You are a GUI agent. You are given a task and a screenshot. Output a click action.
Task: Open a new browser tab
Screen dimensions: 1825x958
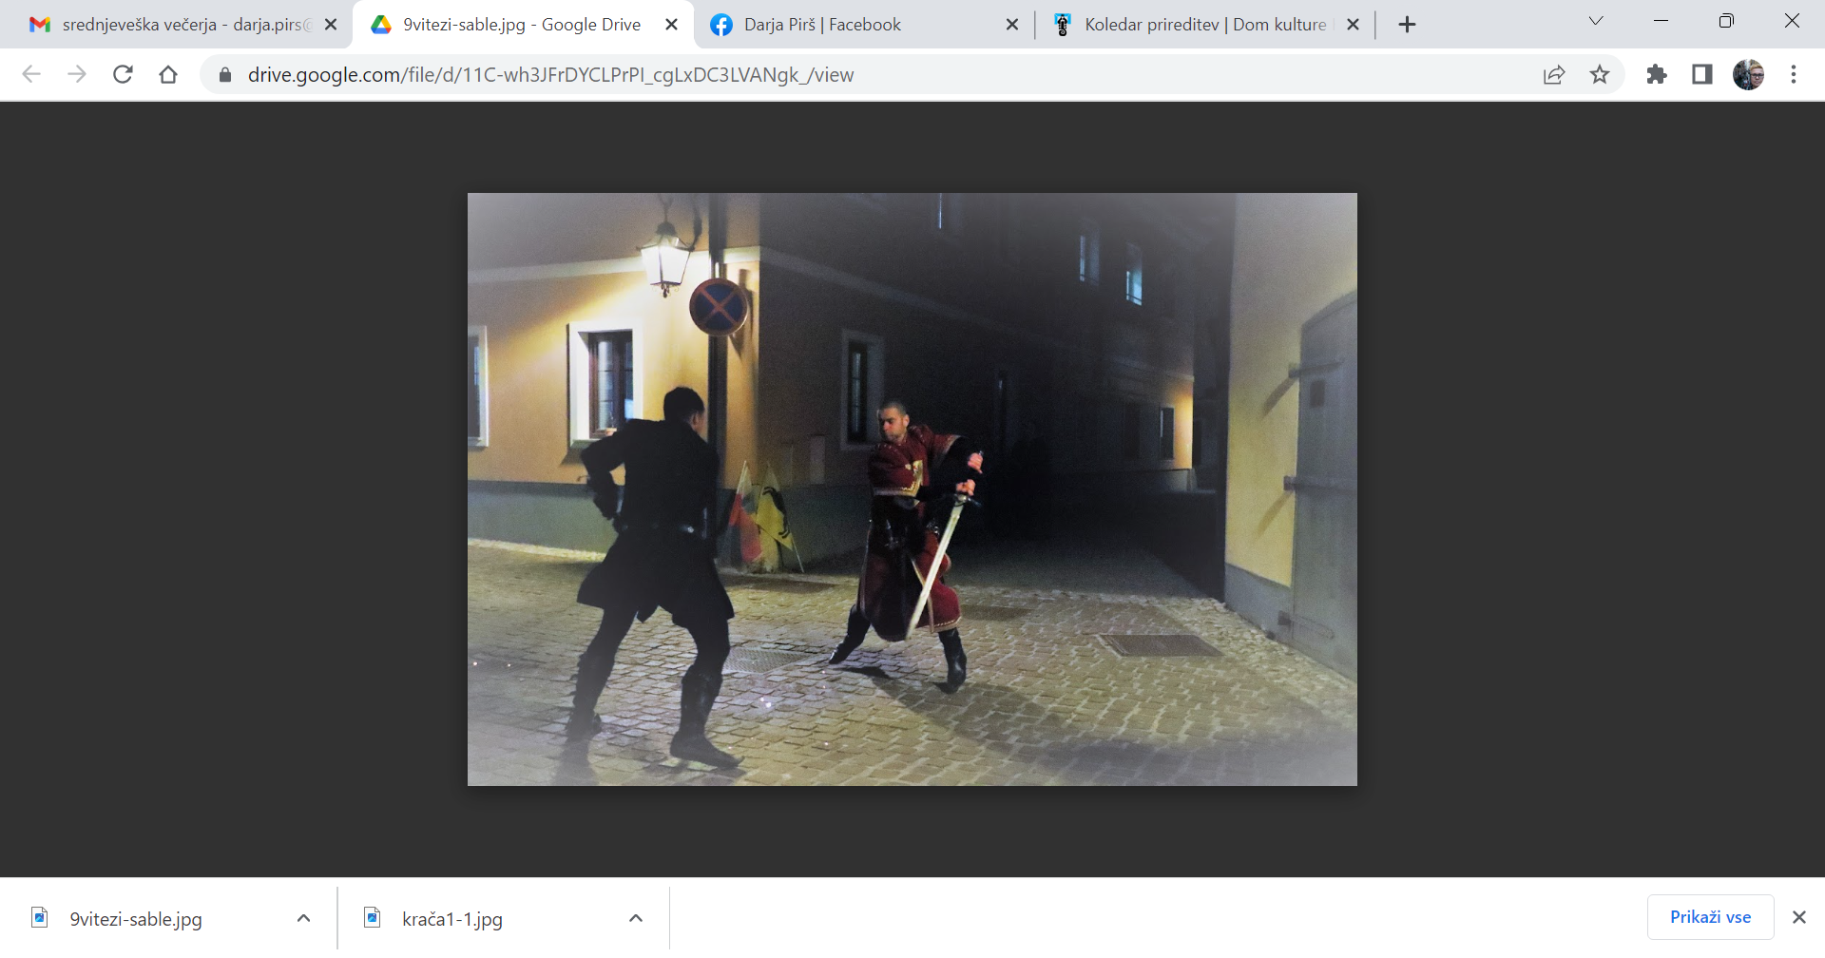click(1408, 25)
